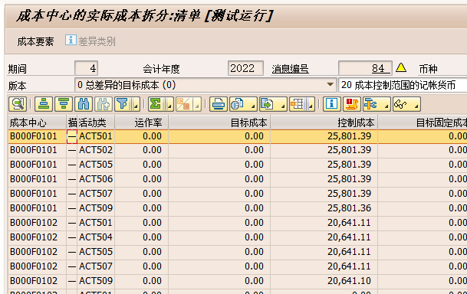Print the list using the printer icon
Image resolution: width=467 pixels, height=294 pixels.
pos(219,104)
